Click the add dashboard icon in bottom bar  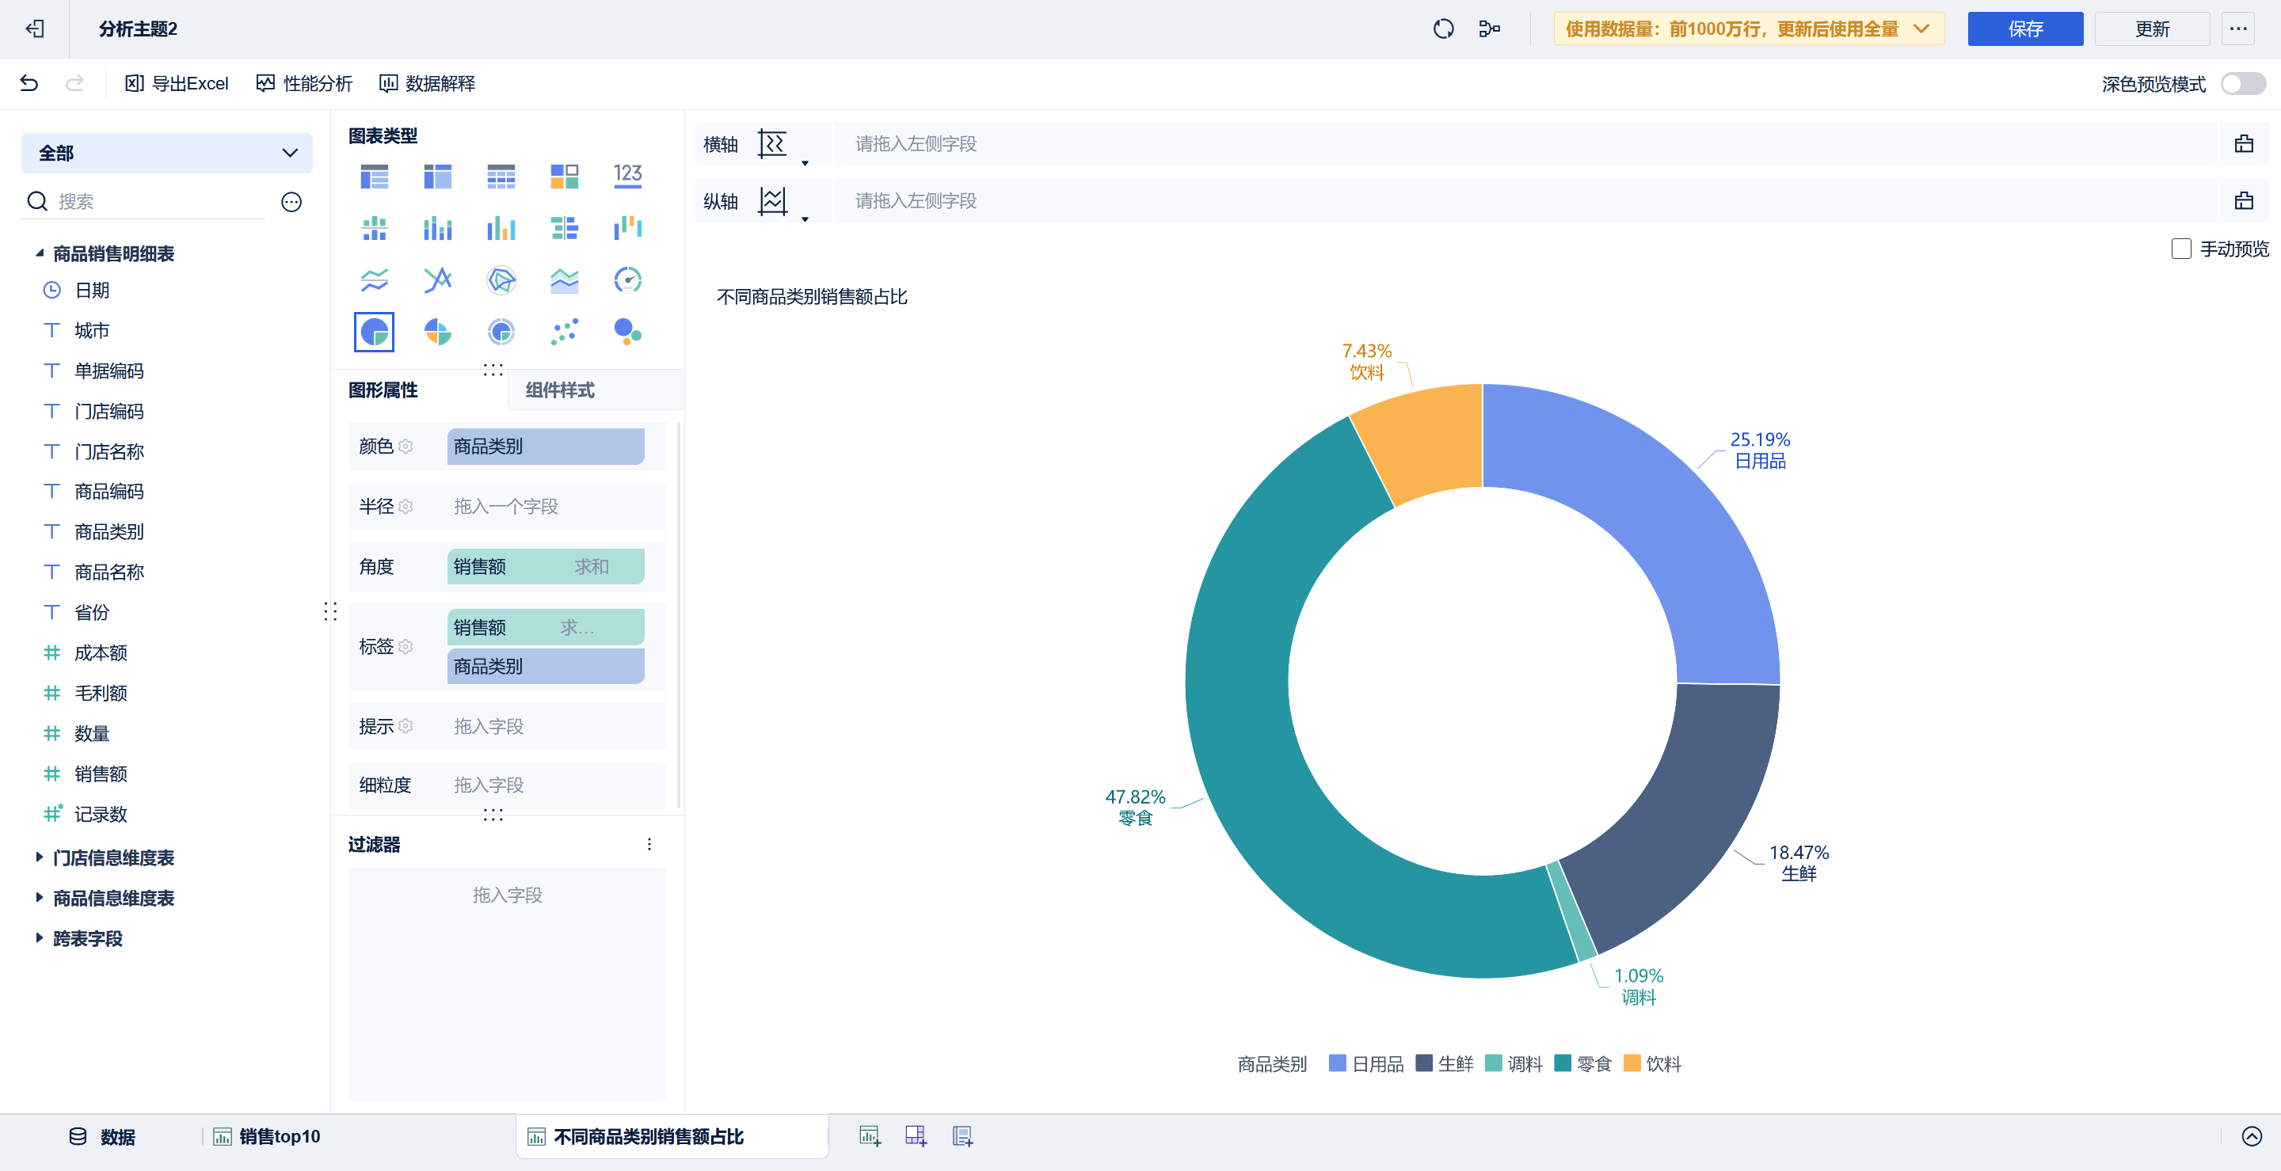(x=916, y=1136)
